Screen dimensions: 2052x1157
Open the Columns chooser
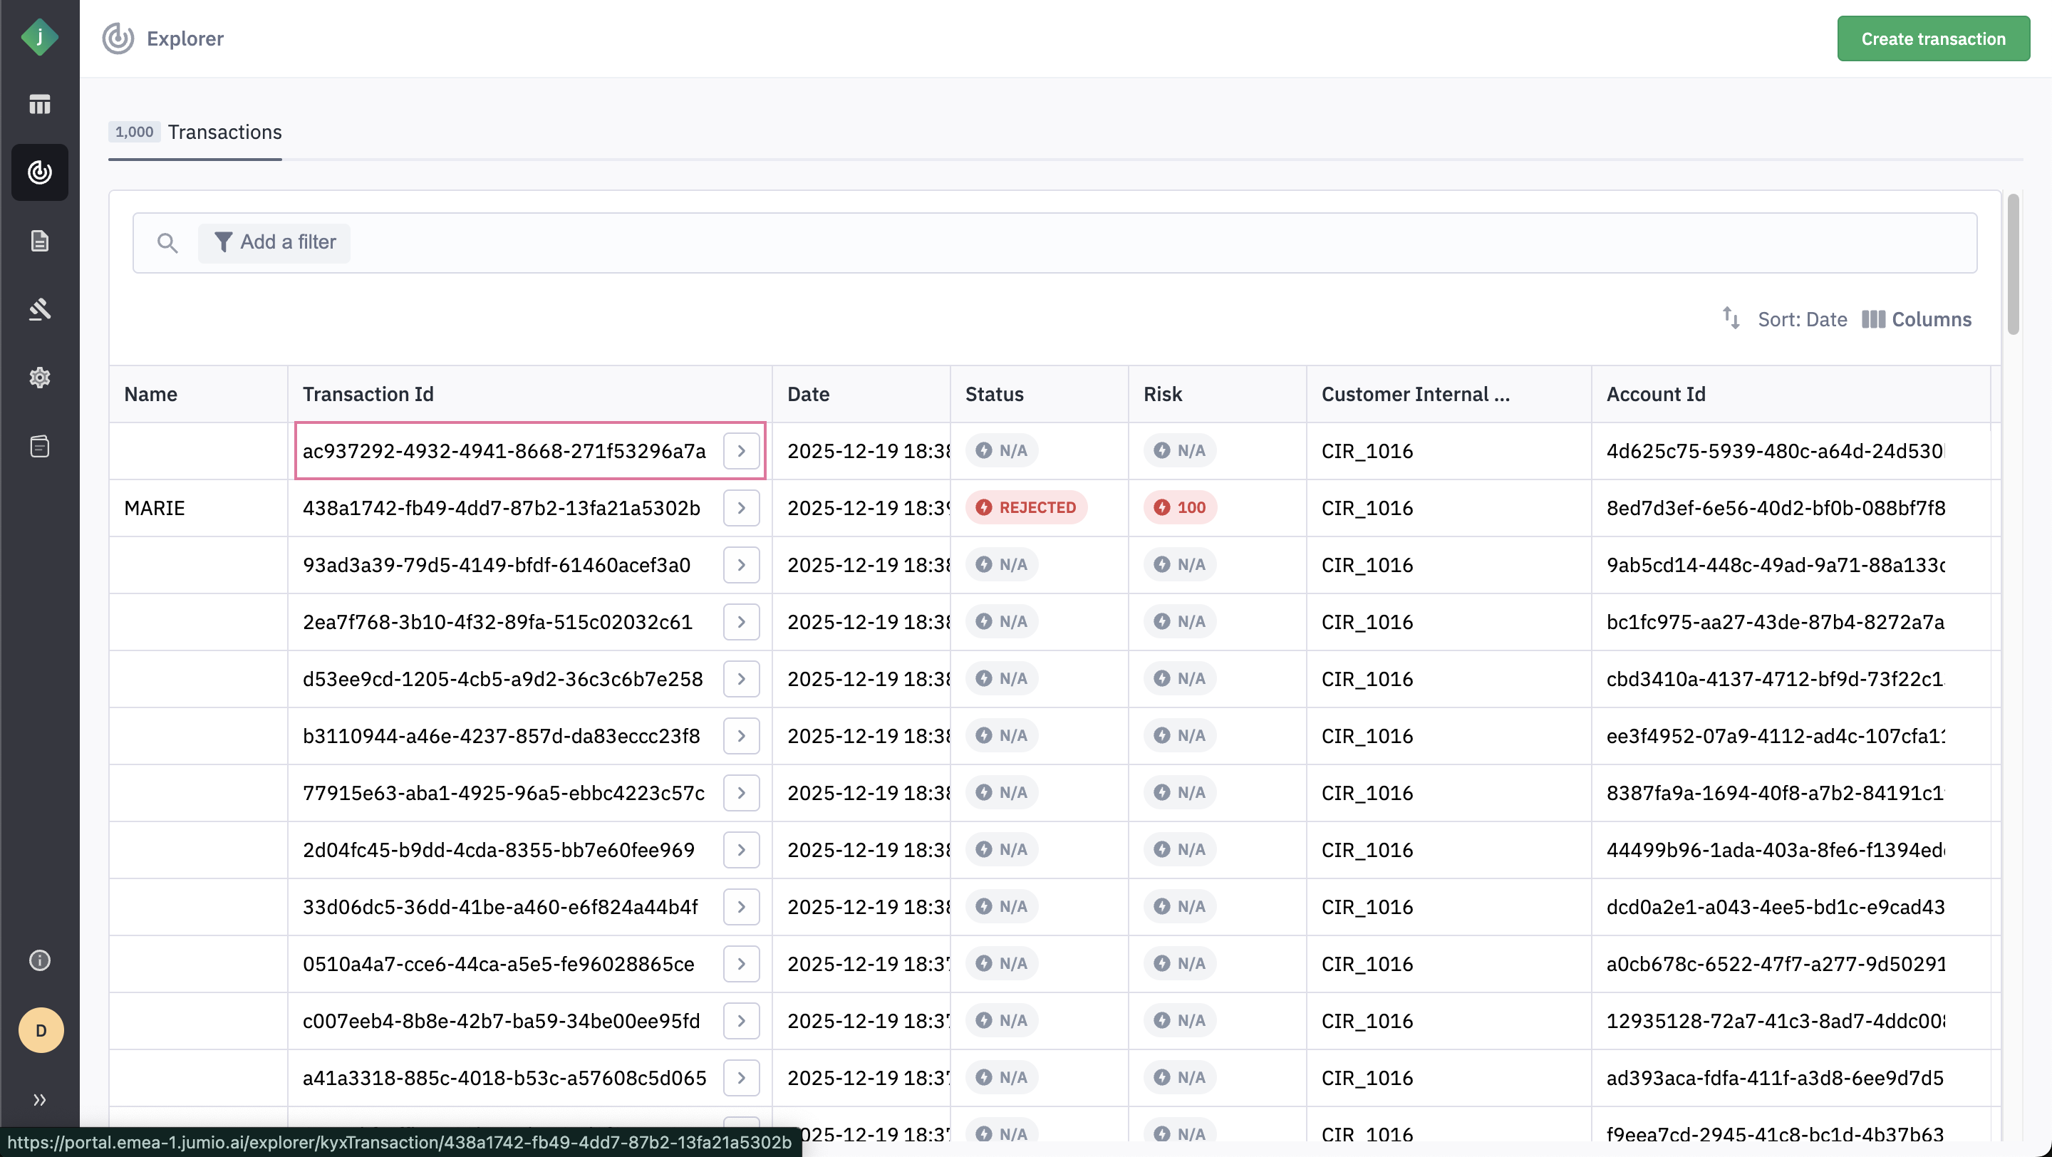click(x=1917, y=319)
